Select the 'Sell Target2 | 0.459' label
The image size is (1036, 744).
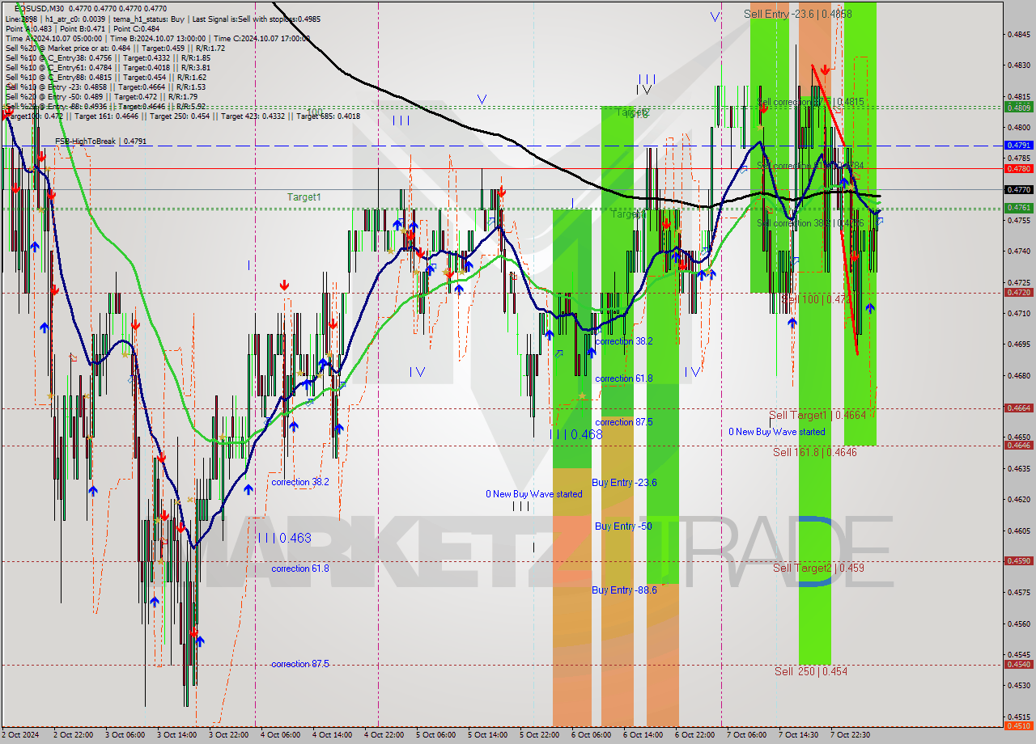(818, 568)
